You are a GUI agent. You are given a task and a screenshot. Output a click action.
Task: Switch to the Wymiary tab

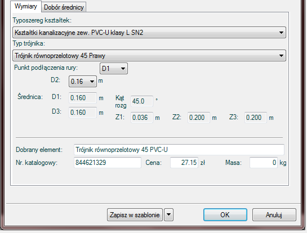[26, 6]
